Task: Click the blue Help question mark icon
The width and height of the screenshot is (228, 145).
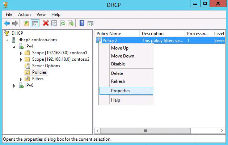Action: pyautogui.click(x=82, y=23)
